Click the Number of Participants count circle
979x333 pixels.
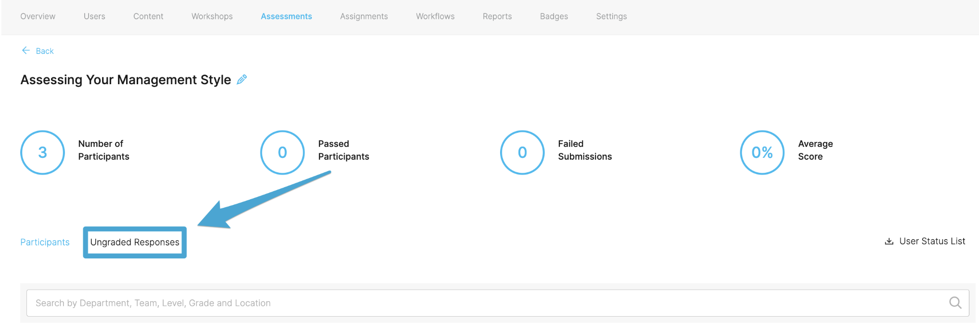(42, 153)
